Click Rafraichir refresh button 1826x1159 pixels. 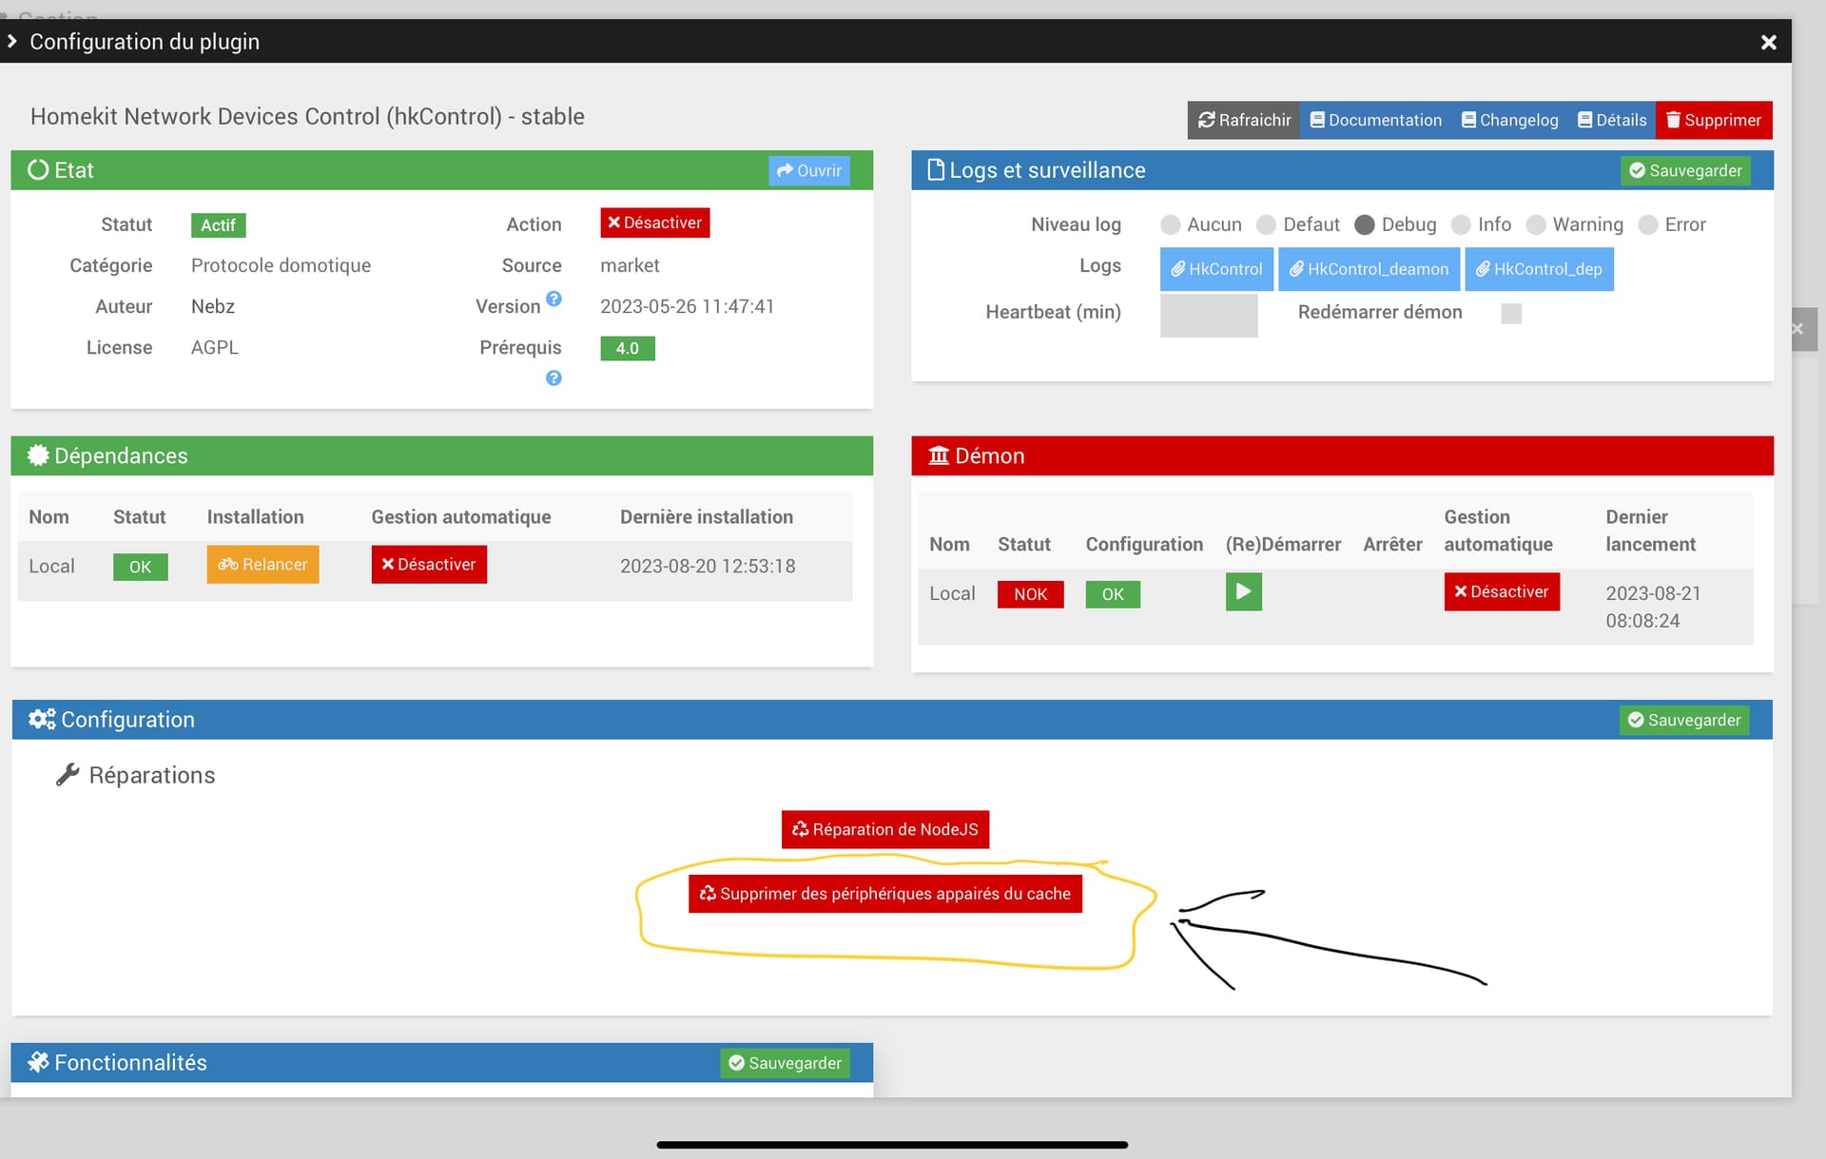[x=1243, y=120]
